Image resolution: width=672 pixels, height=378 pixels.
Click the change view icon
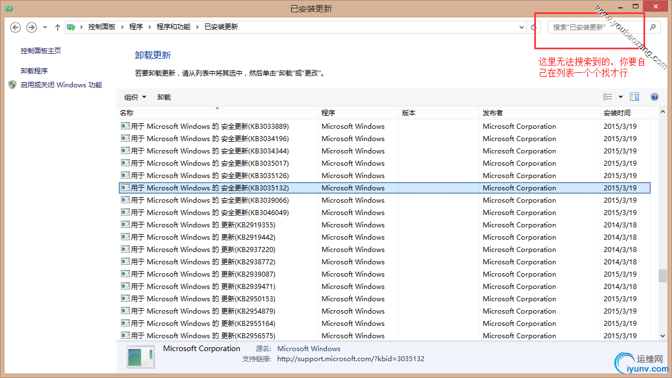click(x=608, y=97)
